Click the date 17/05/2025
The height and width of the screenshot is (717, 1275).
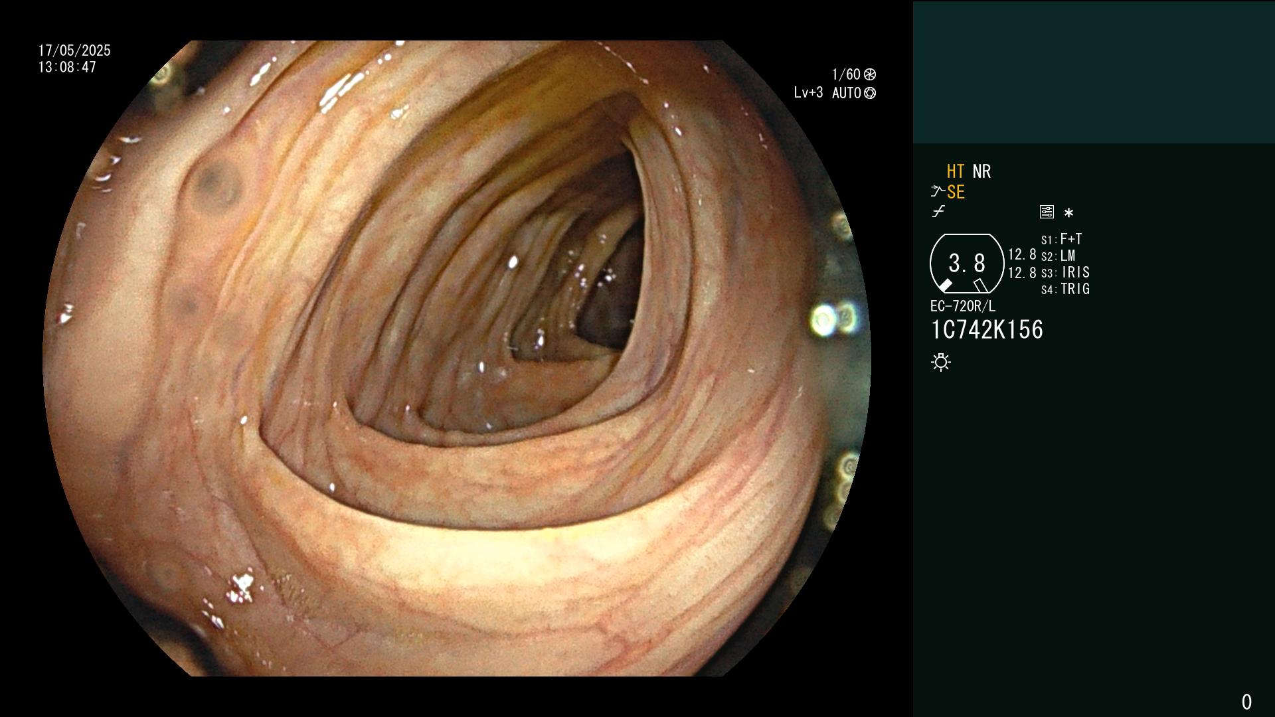pyautogui.click(x=74, y=50)
